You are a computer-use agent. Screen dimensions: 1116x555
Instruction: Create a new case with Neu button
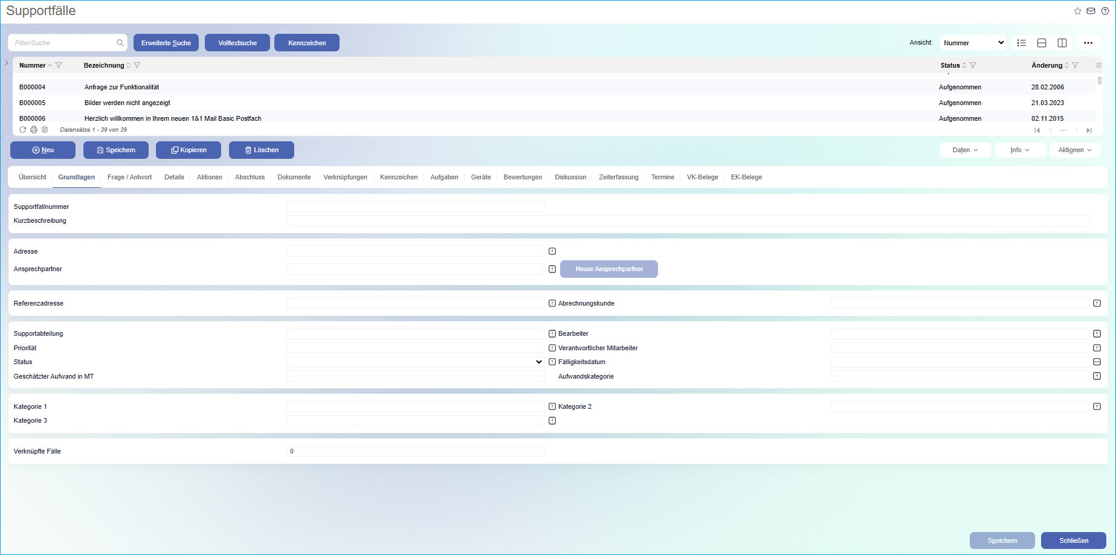(x=43, y=150)
